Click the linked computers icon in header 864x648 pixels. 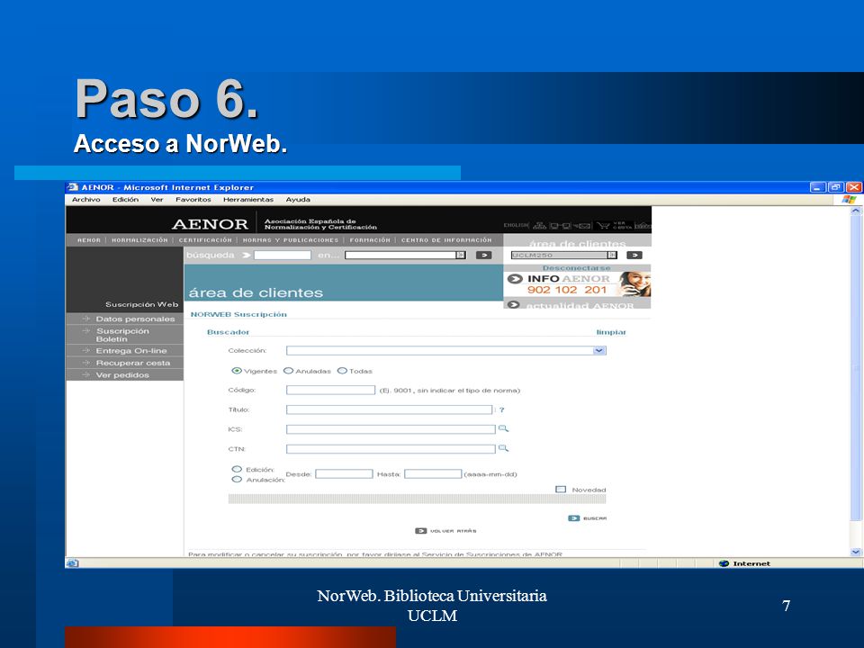[560, 225]
